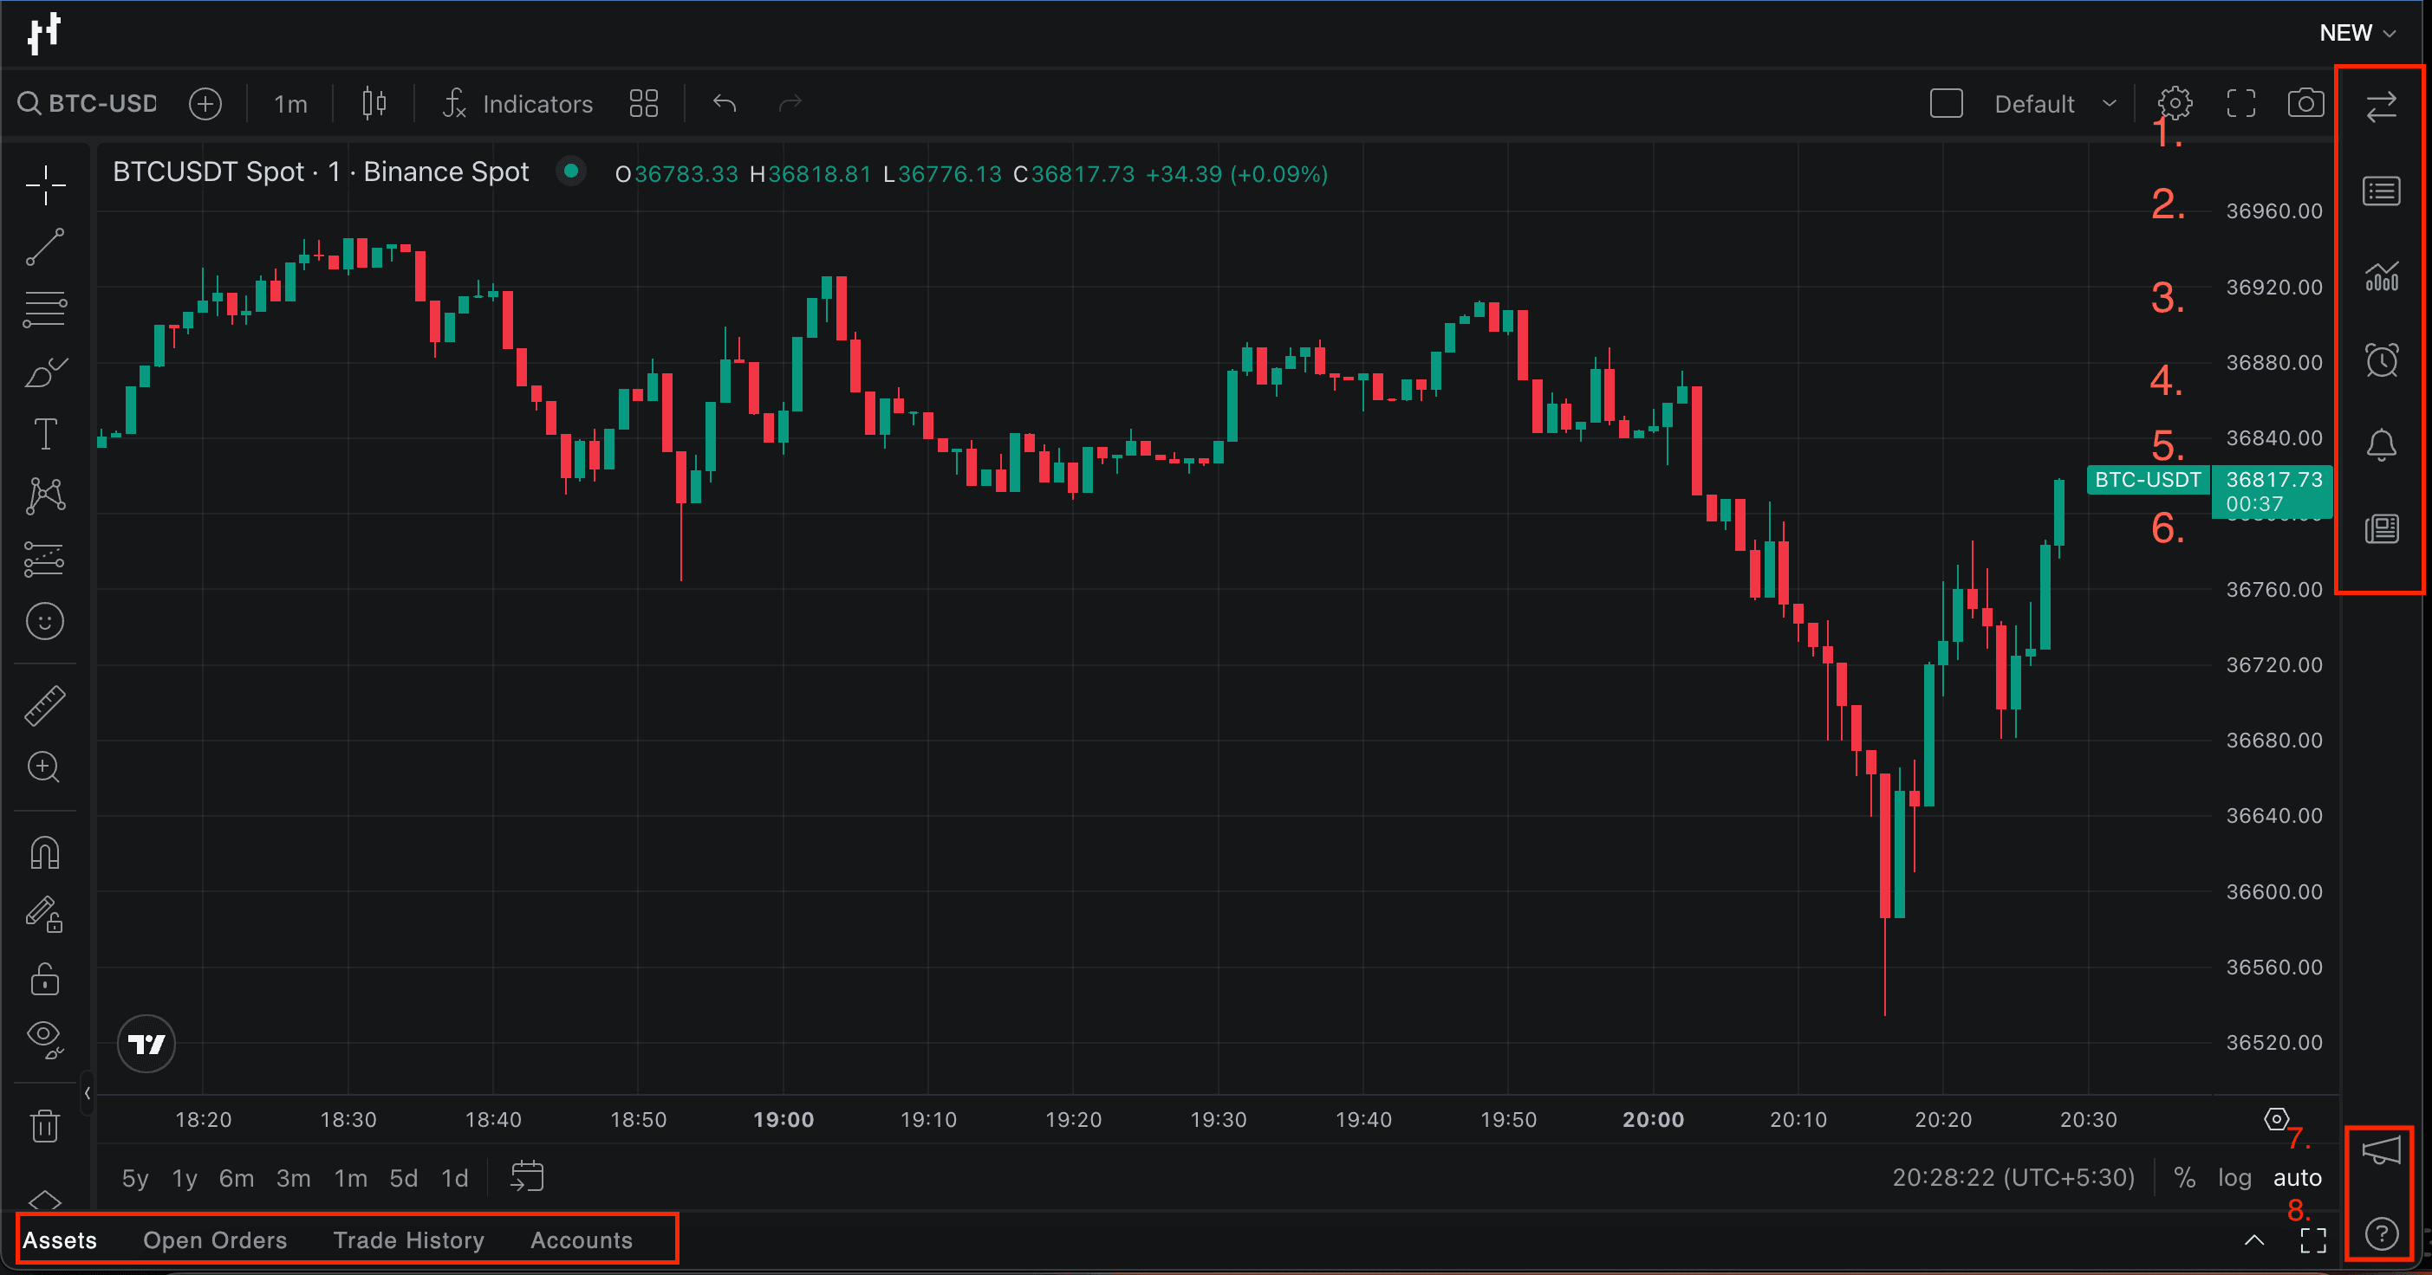Open price alerts via the alarm clock icon
The height and width of the screenshot is (1275, 2432).
pyautogui.click(x=2383, y=359)
